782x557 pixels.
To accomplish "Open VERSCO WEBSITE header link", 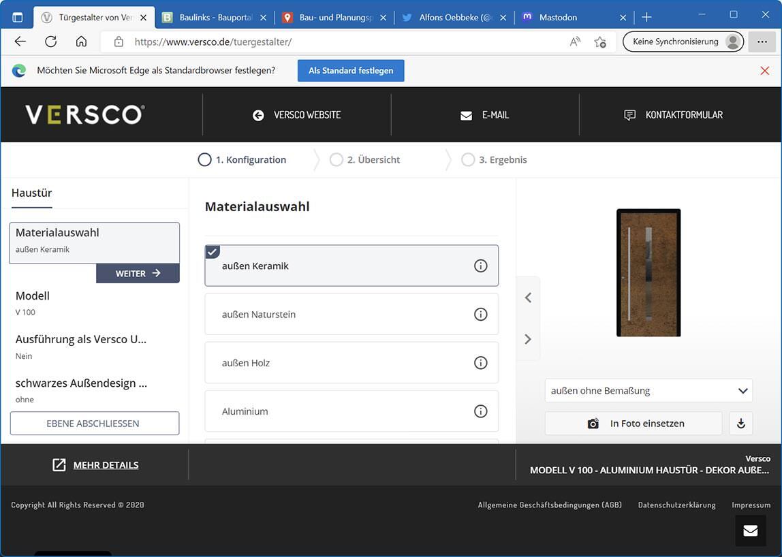I will pyautogui.click(x=297, y=114).
